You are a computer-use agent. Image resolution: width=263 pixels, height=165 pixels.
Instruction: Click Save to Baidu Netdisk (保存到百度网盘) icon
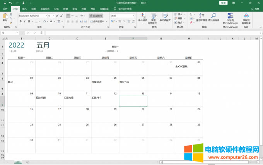pyautogui.click(x=246, y=17)
